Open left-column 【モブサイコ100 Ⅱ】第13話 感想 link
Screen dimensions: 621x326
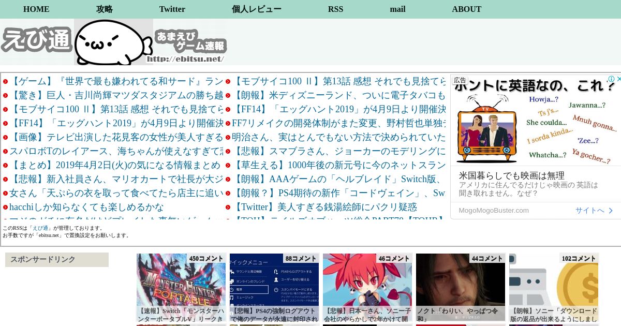click(116, 109)
